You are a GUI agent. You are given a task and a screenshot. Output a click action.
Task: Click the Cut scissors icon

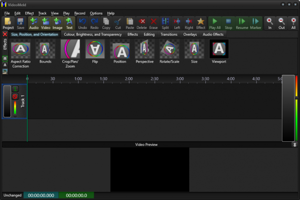[118, 23]
